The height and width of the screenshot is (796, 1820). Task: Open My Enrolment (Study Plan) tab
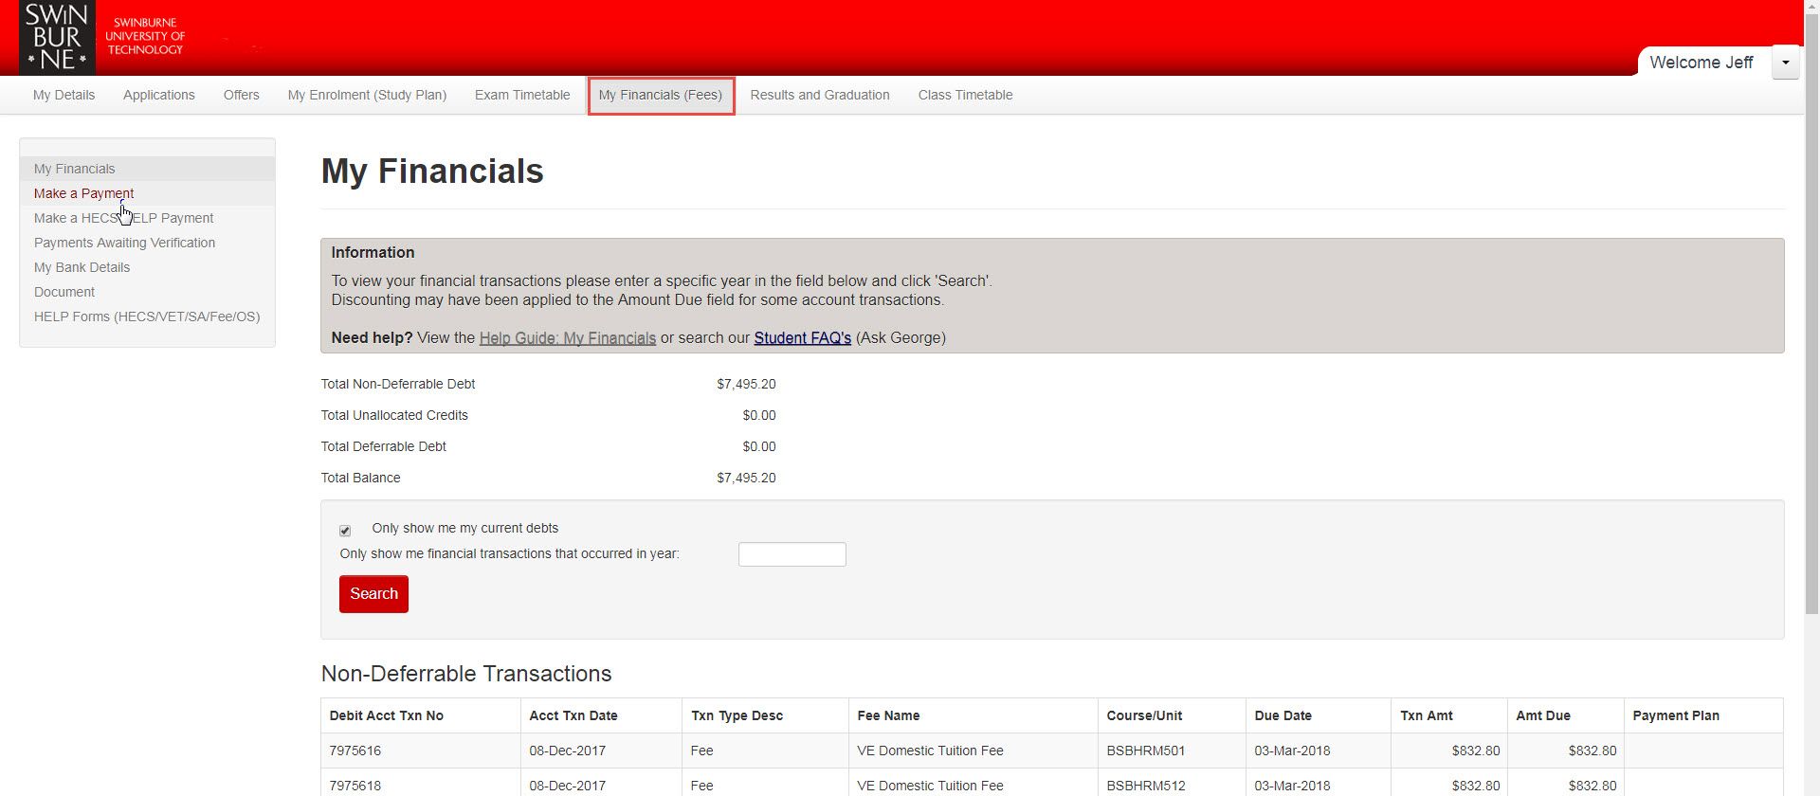click(367, 95)
